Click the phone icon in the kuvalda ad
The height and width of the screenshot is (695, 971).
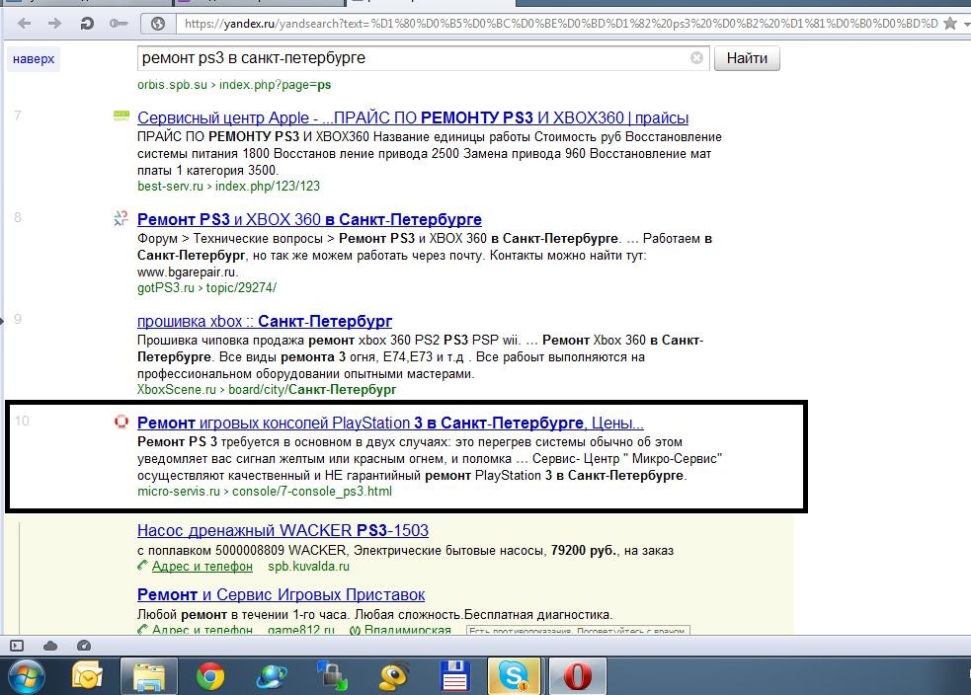143,565
